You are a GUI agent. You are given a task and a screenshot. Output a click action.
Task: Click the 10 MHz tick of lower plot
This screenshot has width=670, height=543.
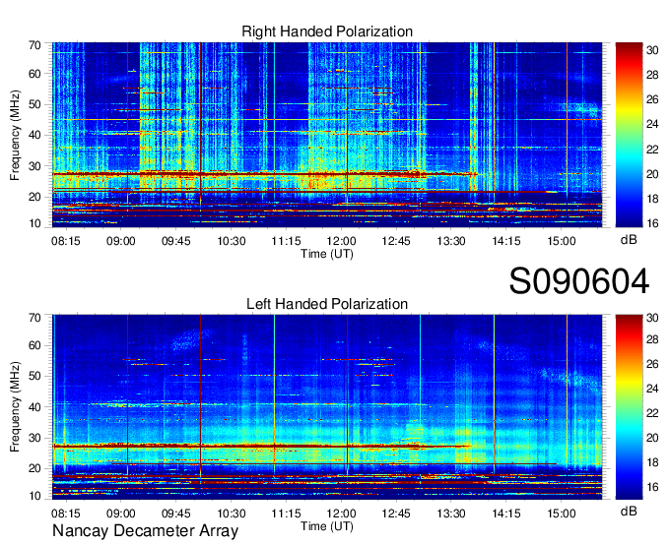click(34, 496)
